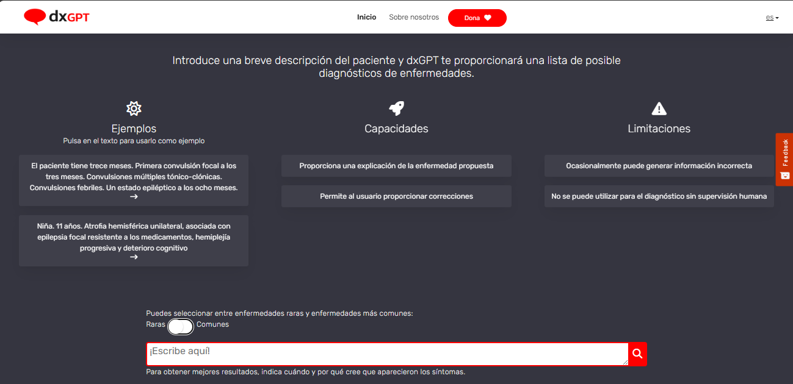This screenshot has width=793, height=384.
Task: Click 'Proporciona una explicación de la enfermedad' card
Action: click(396, 166)
